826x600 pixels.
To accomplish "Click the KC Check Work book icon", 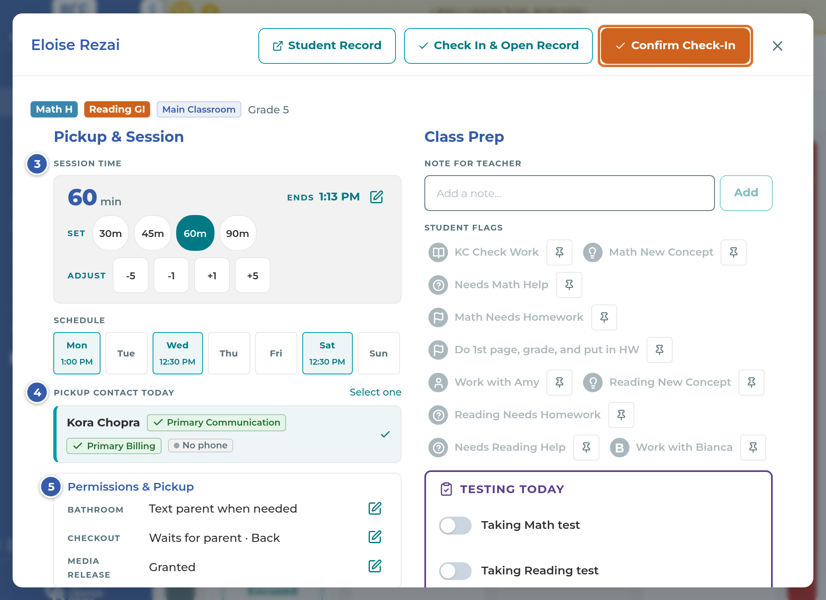I will (438, 252).
